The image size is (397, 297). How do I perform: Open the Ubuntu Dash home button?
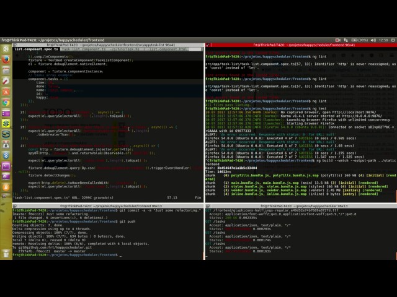(x=6, y=49)
